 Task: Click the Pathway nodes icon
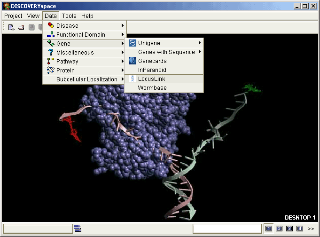click(x=51, y=61)
